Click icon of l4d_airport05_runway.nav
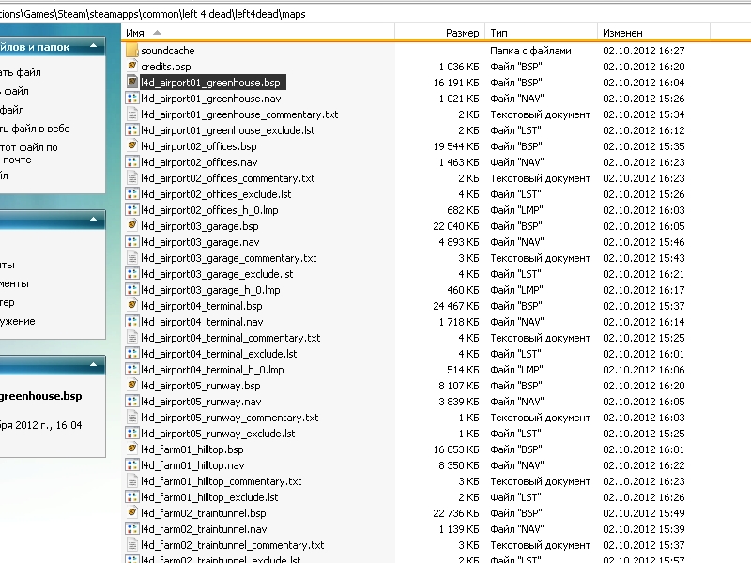This screenshot has width=751, height=563. [x=131, y=402]
